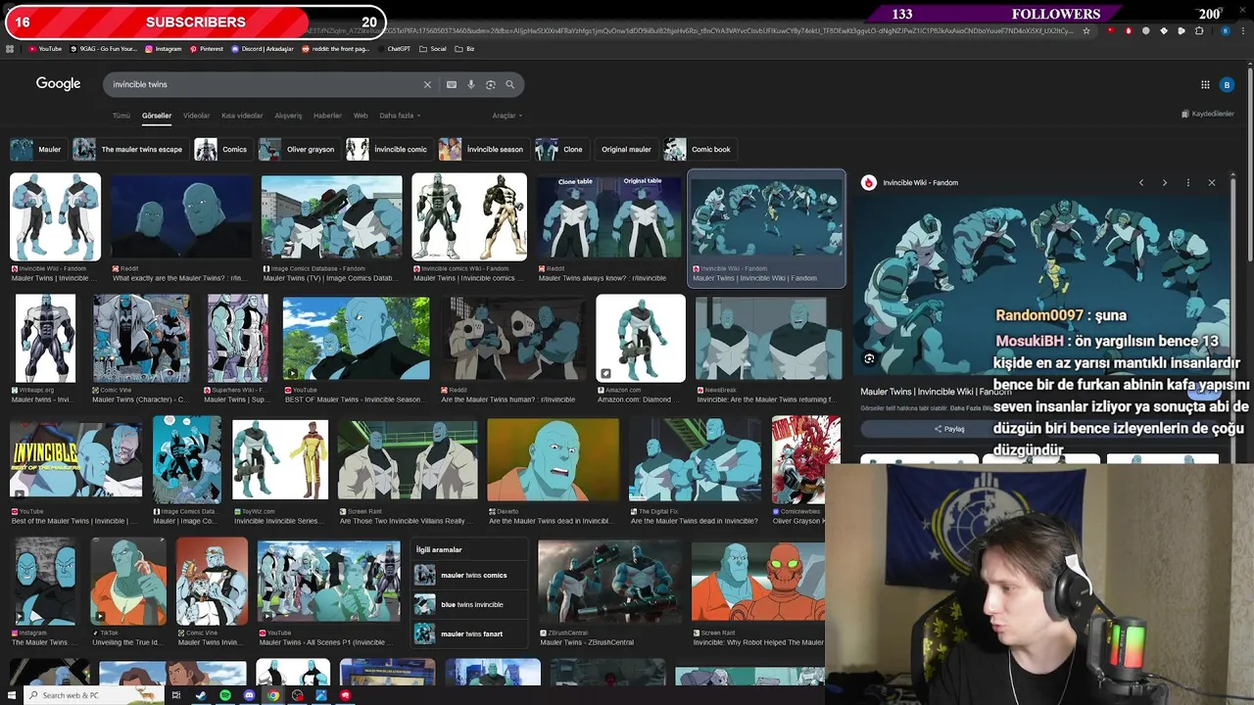Open the Biz bookmarks folder
Image resolution: width=1254 pixels, height=705 pixels.
pos(465,49)
